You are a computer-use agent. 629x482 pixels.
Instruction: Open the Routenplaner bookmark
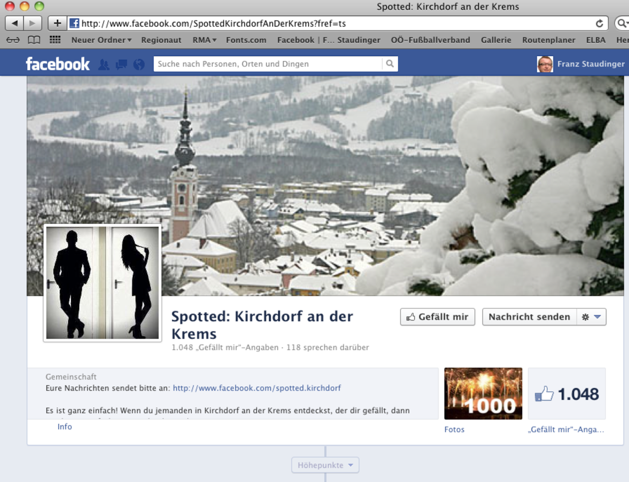549,40
